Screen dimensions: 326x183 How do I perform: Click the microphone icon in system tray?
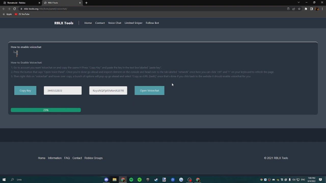(290, 180)
